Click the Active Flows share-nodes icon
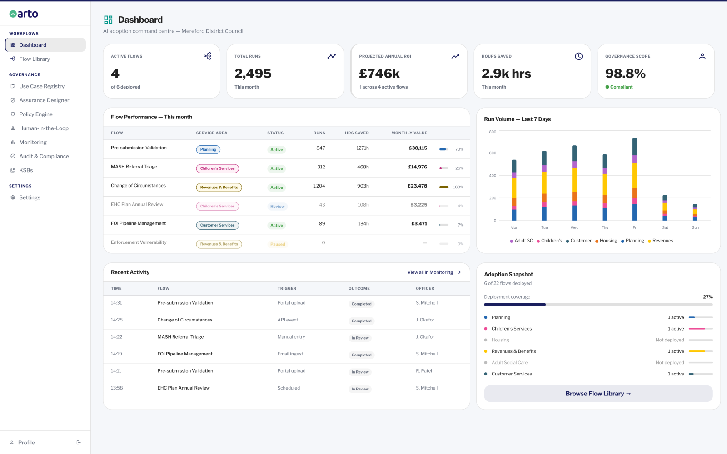The width and height of the screenshot is (727, 454). [x=208, y=56]
